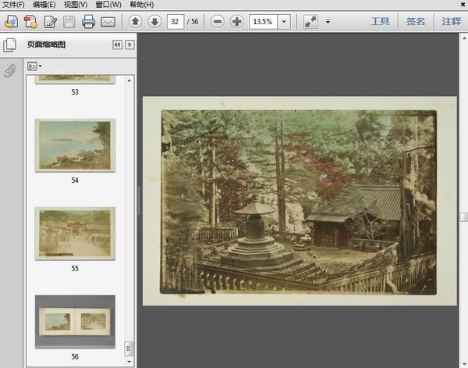This screenshot has height=368, width=468.
Task: Click the print icon in toolbar
Action: pos(89,22)
